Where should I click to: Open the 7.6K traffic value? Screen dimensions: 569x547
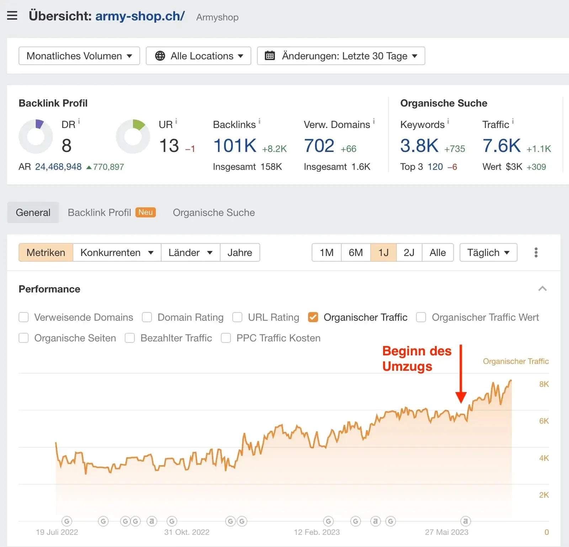(502, 146)
